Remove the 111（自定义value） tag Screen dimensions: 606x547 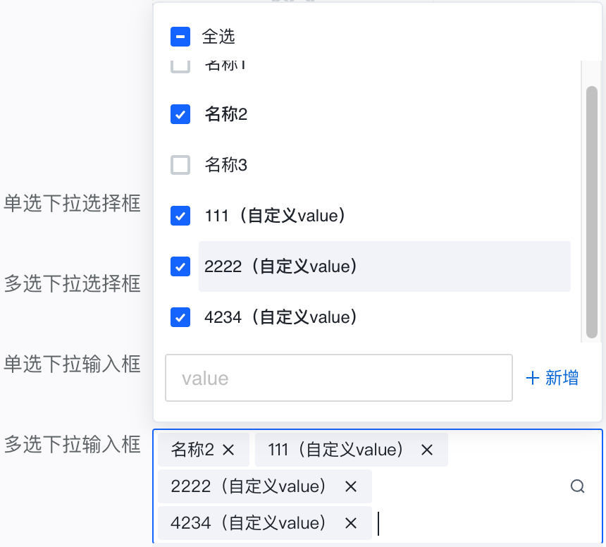pyautogui.click(x=426, y=450)
